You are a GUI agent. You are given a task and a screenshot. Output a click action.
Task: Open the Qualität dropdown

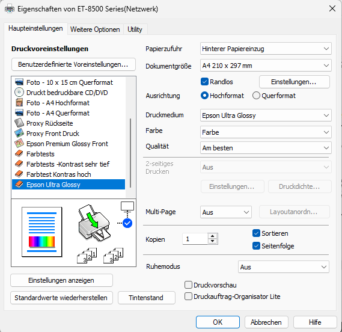[266, 148]
